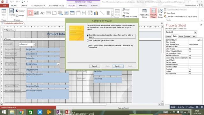
Task: Pick the Button control tool
Action: click(x=48, y=13)
